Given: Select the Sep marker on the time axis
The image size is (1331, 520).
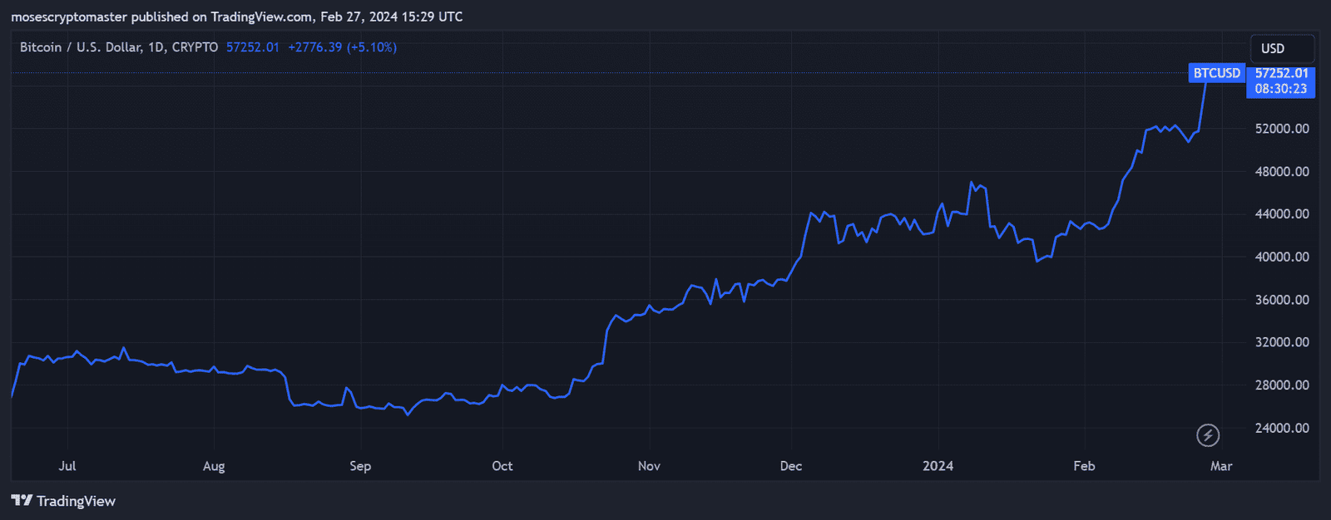Looking at the screenshot, I should click(360, 466).
